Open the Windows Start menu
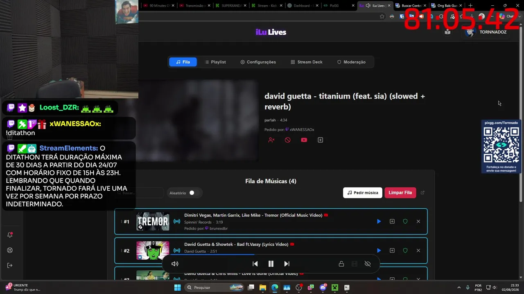This screenshot has height=294, width=524. click(177, 287)
